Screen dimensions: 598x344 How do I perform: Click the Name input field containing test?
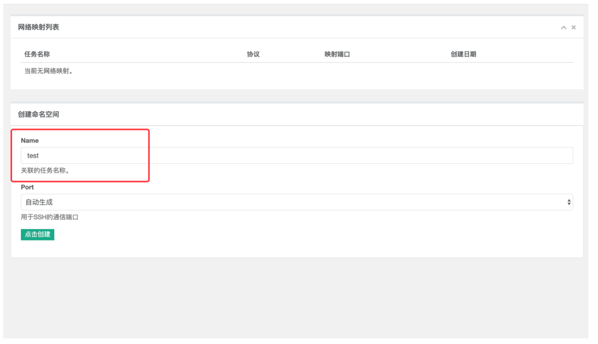click(x=297, y=155)
